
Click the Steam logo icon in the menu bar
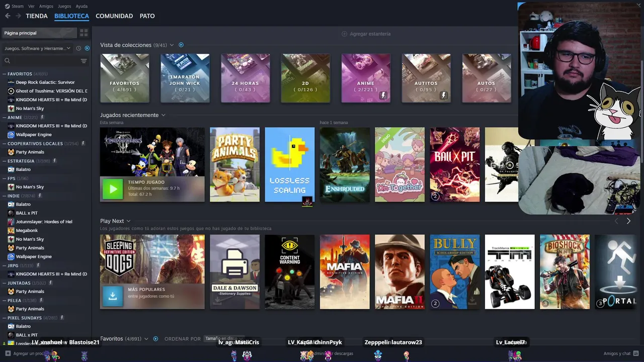pyautogui.click(x=7, y=6)
